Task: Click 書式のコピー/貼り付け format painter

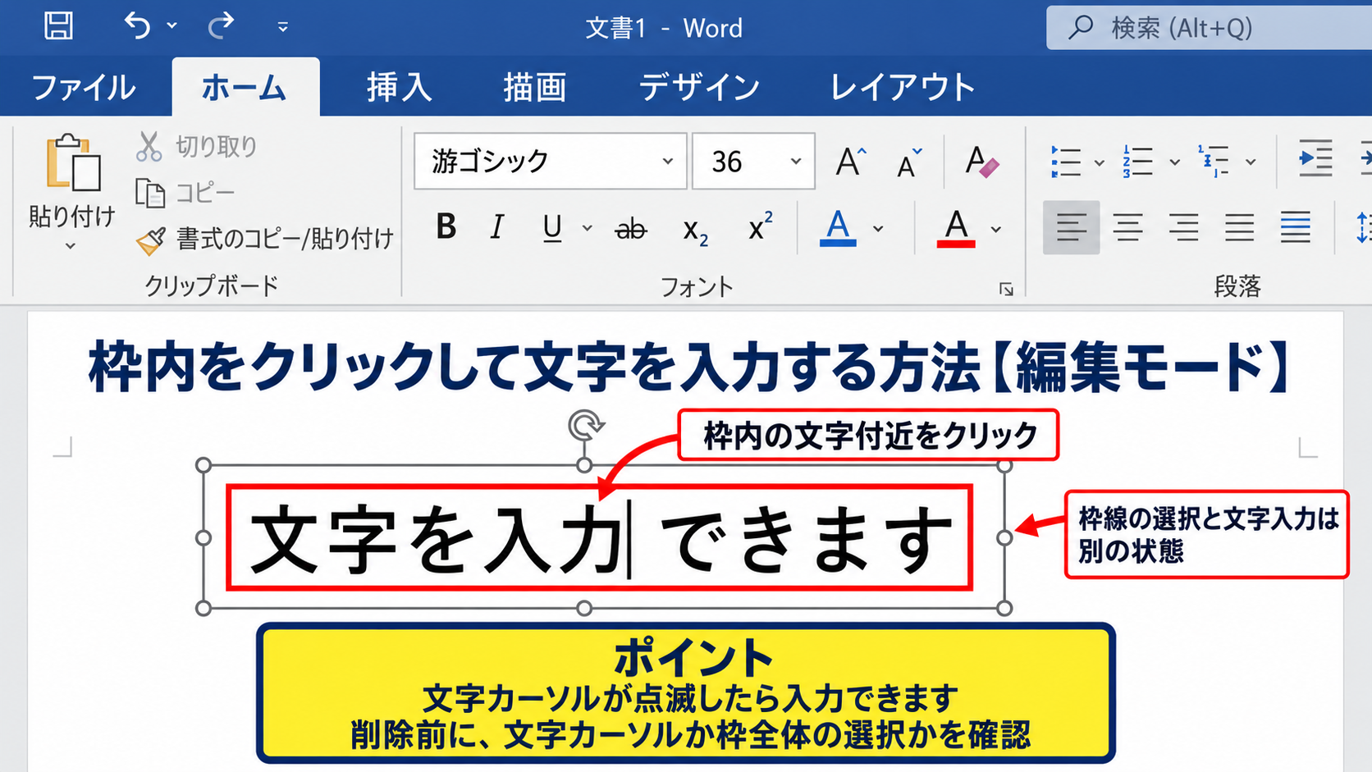Action: (265, 240)
